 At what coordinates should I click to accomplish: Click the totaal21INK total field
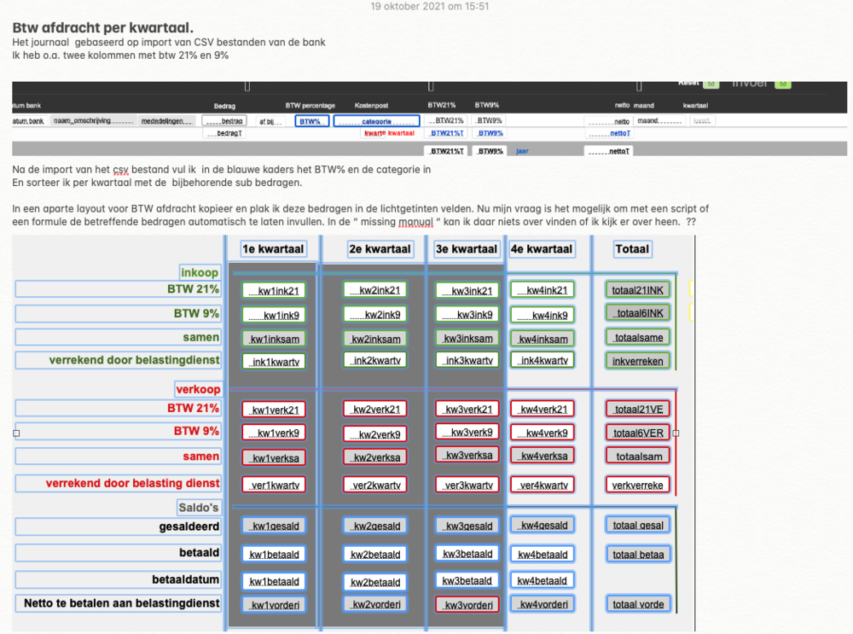[x=637, y=290]
